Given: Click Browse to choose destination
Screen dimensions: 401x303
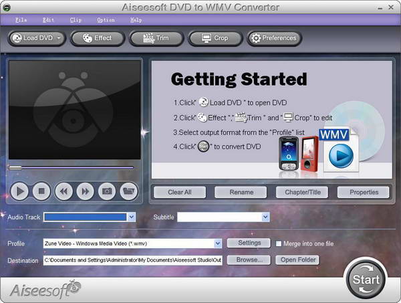Looking at the screenshot, I should (x=249, y=260).
